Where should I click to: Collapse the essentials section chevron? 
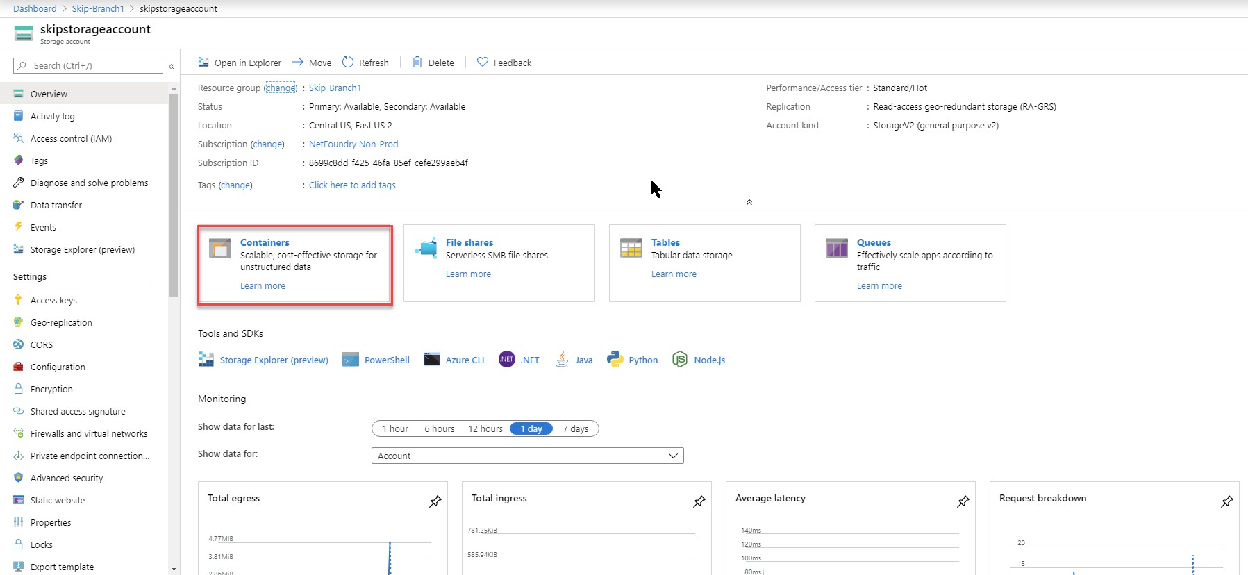point(749,202)
